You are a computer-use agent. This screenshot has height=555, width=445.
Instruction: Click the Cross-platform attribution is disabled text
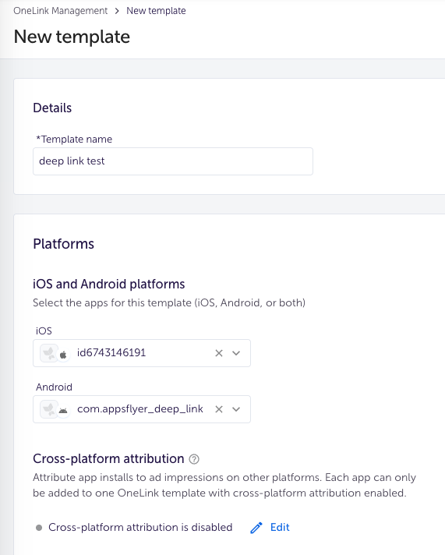[x=140, y=528]
